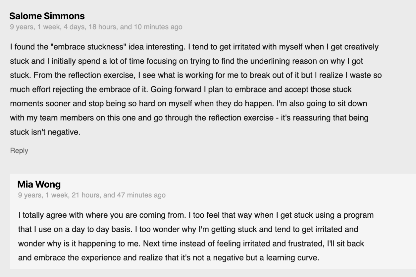Click between the two comments
This screenshot has width=416, height=277.
point(208,166)
